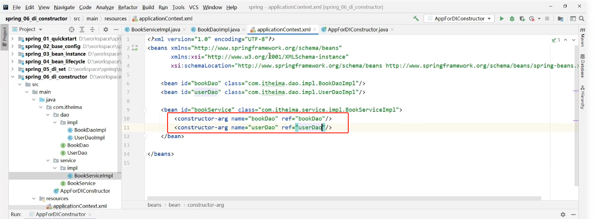Click the beans breadcrumb below the editor
The image size is (611, 219).
pyautogui.click(x=154, y=205)
